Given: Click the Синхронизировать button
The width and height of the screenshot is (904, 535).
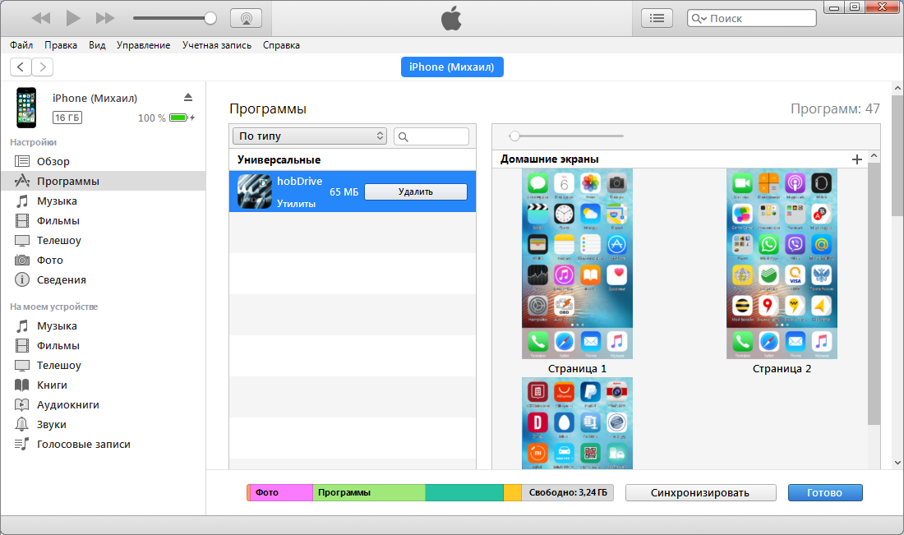Looking at the screenshot, I should coord(700,493).
